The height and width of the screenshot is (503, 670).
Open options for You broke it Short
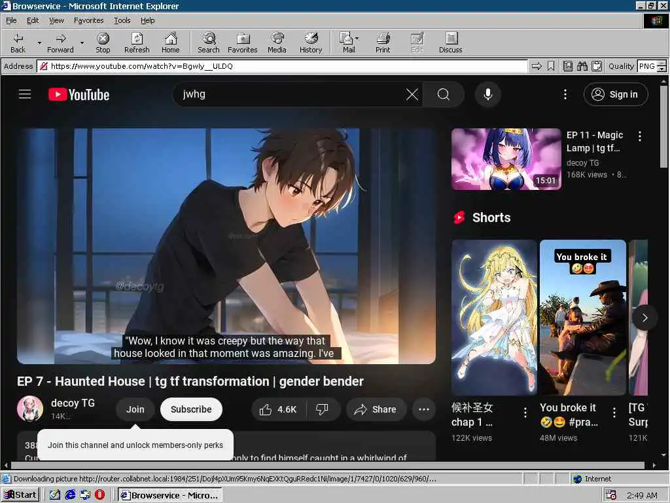[614, 413]
